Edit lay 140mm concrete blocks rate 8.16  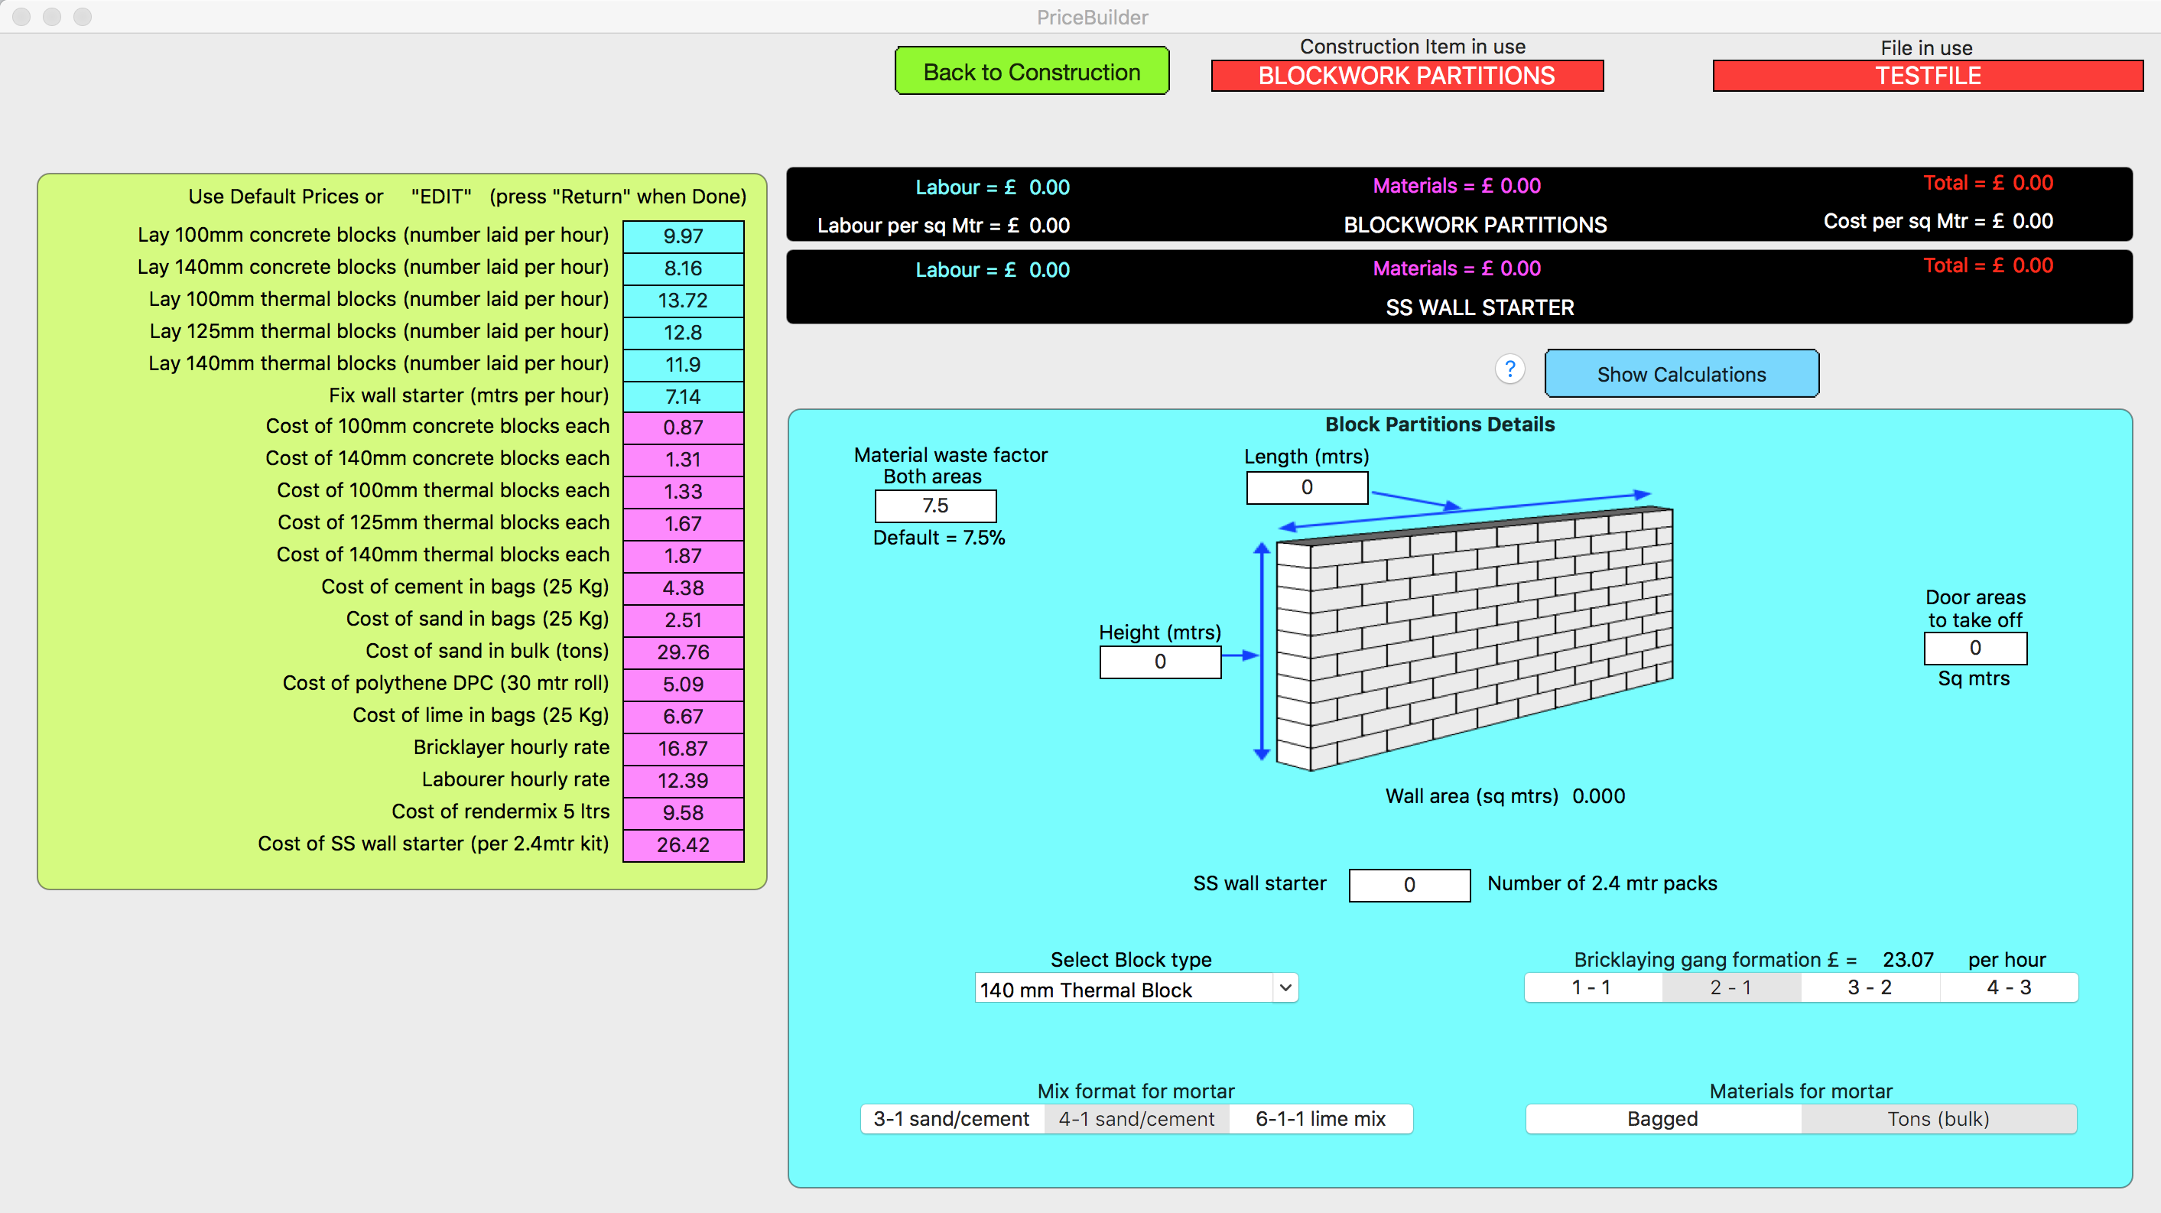(x=683, y=268)
